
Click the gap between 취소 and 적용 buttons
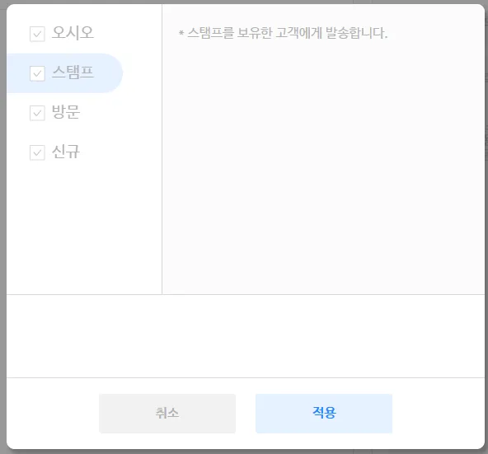pos(246,414)
